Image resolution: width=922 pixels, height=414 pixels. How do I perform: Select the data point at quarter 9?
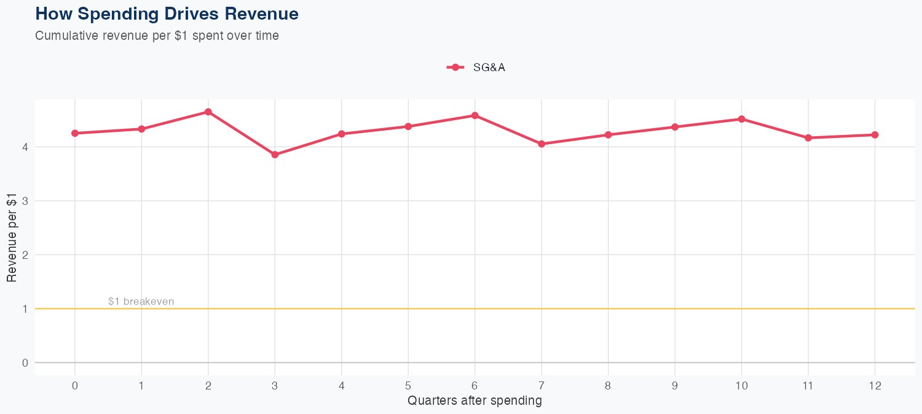point(675,127)
